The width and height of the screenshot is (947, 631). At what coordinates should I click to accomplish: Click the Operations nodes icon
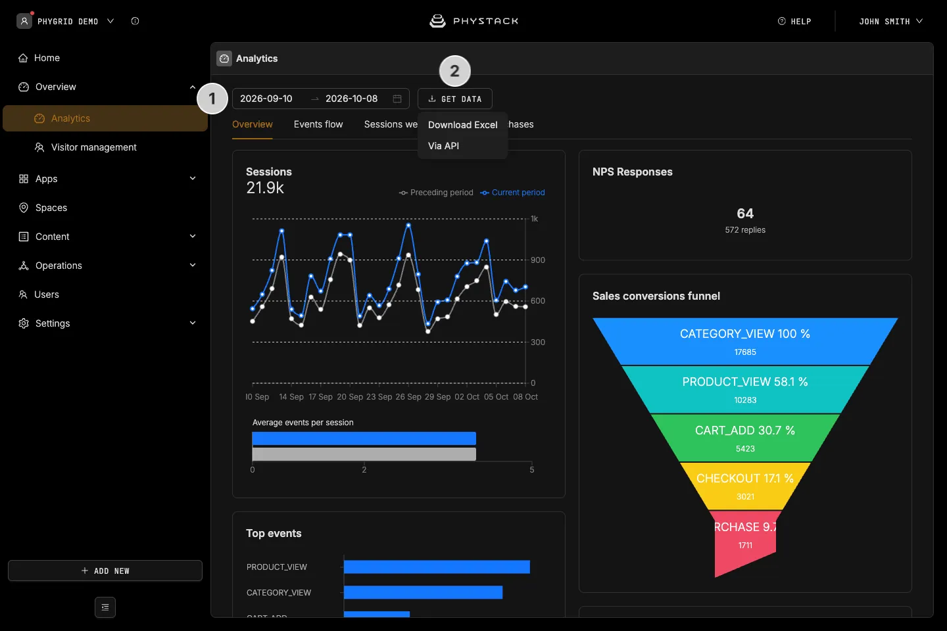pyautogui.click(x=24, y=266)
